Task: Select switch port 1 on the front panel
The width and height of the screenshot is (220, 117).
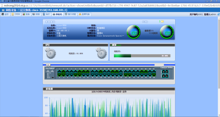Action: click(x=60, y=72)
